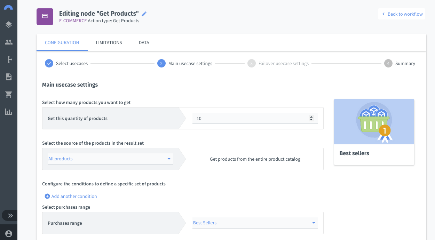
Task: Click the step 4 number circle
Action: (x=388, y=63)
